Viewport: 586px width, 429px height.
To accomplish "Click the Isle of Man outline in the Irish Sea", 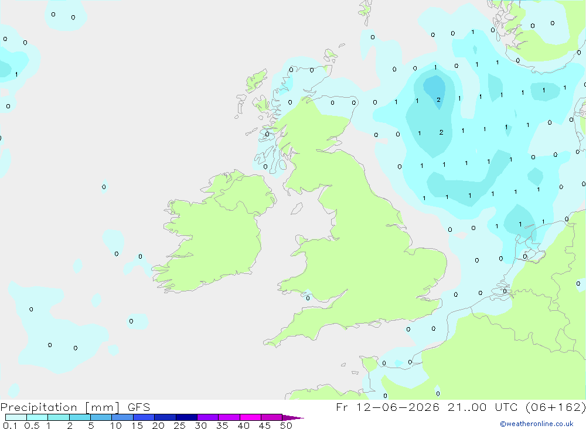I will [297, 209].
